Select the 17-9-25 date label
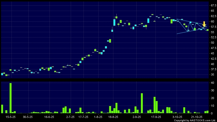The width and height of the screenshot is (217, 122). pos(156,117)
